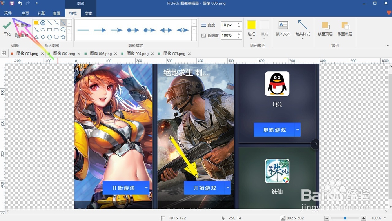
Task: Open the 图像 001.png document tab
Action: tap(27, 53)
